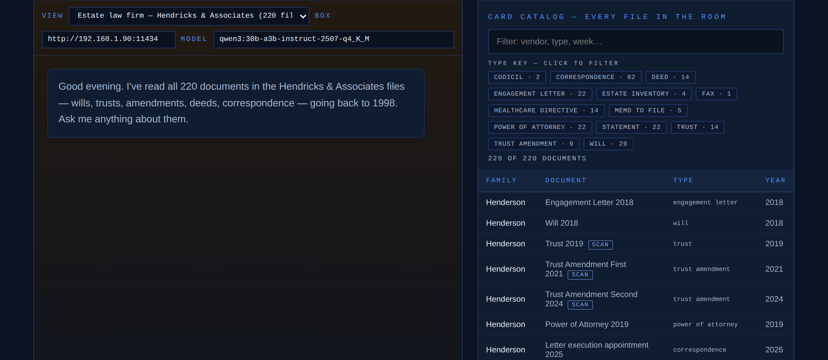Filter by Trust Amendment · 9 chip
This screenshot has height=360, width=828.
[x=534, y=144]
